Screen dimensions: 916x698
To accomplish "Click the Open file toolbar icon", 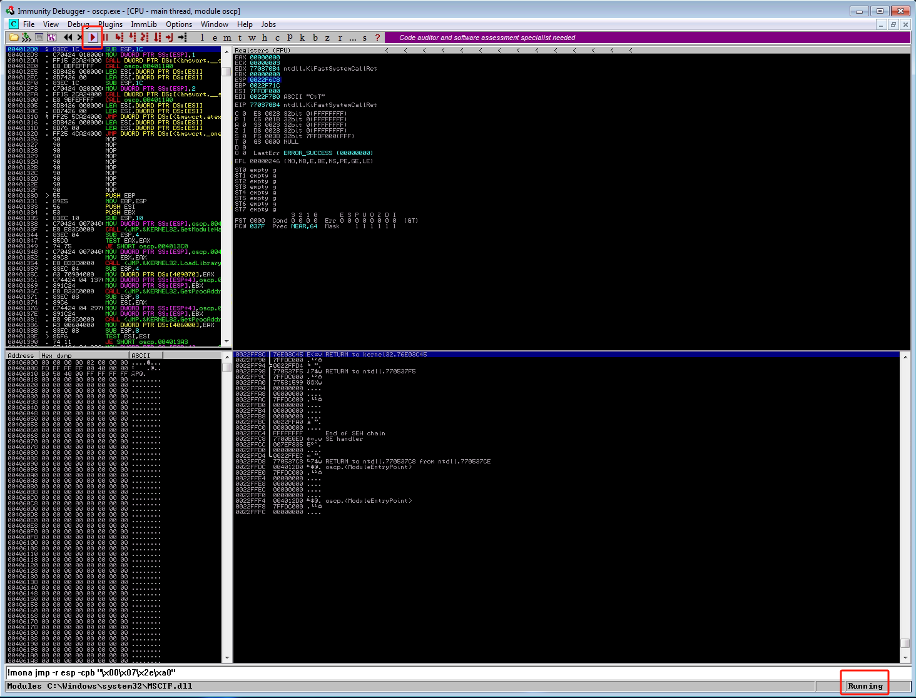I will [x=14, y=38].
